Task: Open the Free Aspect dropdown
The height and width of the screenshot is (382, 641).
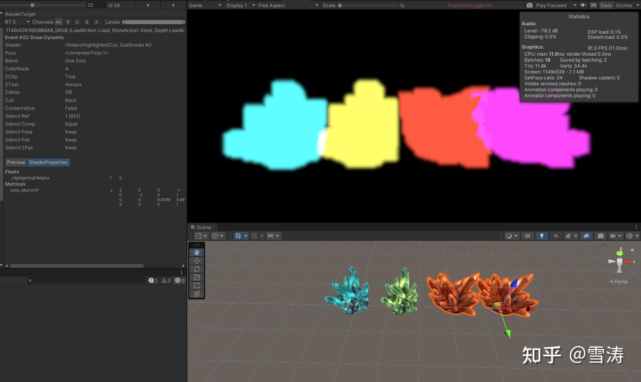Action: [288, 5]
